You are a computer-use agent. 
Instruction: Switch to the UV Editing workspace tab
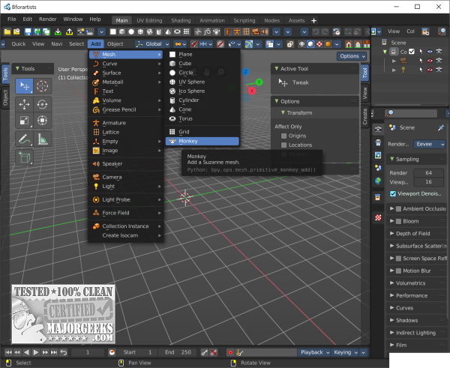pos(148,19)
